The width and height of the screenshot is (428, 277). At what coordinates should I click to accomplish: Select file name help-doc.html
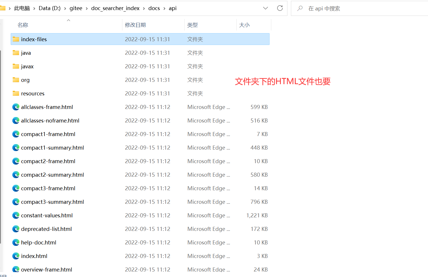(39, 242)
